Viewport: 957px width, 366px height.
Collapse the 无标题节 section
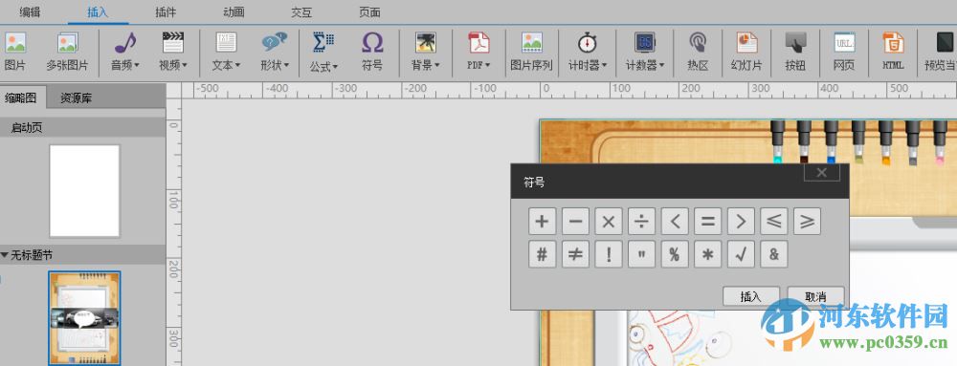(5, 255)
